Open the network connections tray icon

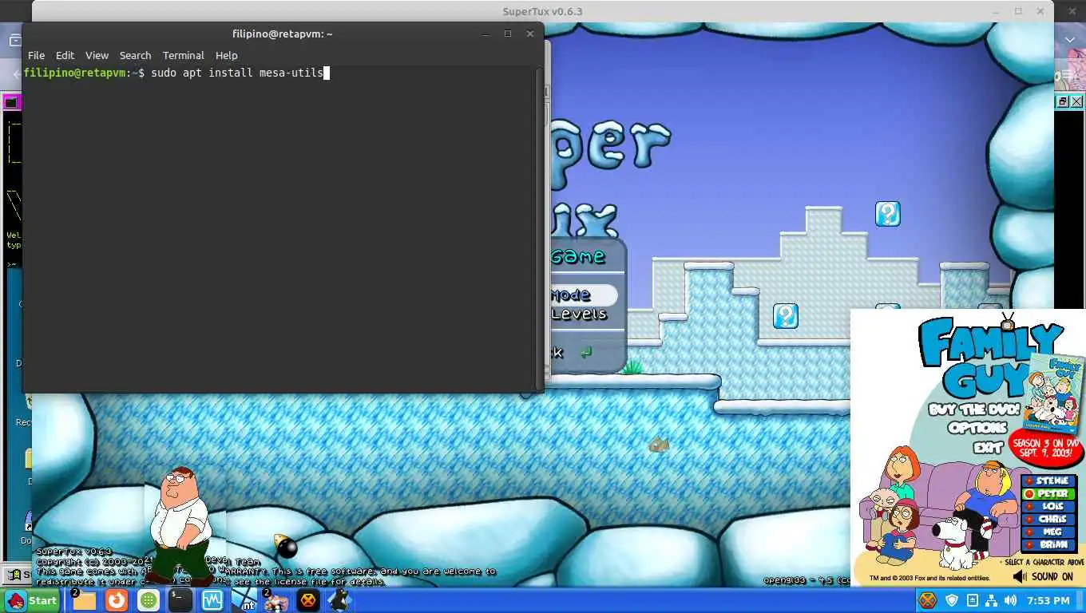[x=991, y=600]
